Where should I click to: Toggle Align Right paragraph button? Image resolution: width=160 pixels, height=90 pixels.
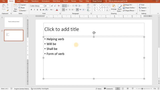coord(69,10)
